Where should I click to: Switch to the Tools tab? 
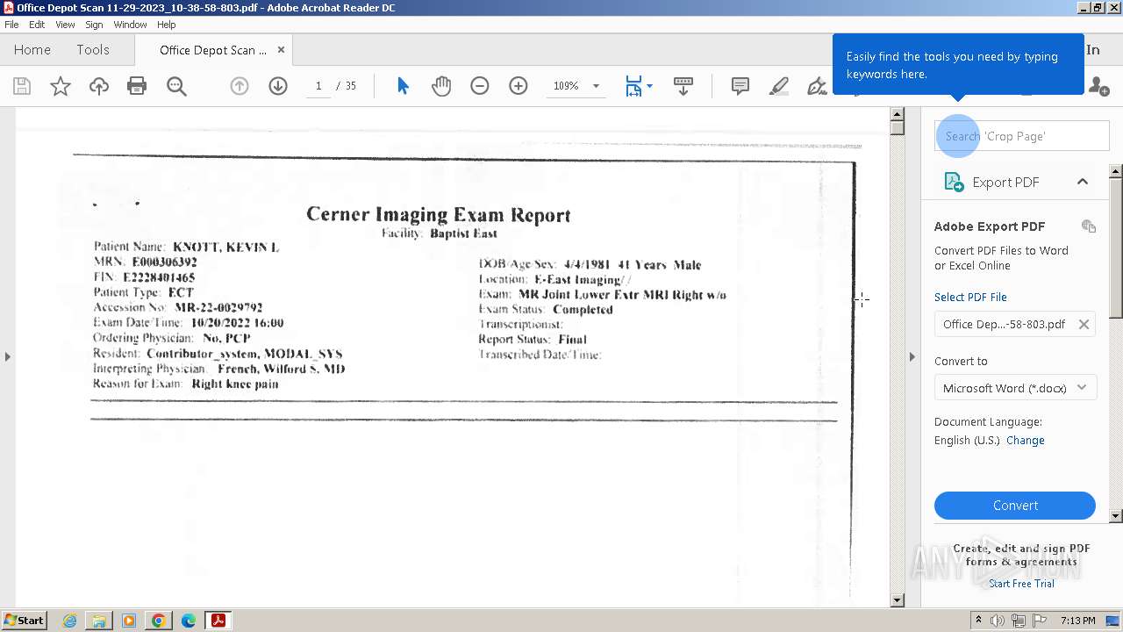[x=93, y=50]
